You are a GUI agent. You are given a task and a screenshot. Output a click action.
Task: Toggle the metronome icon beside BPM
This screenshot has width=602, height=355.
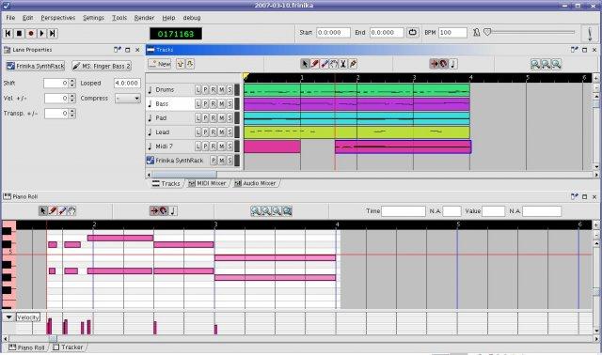coord(477,33)
